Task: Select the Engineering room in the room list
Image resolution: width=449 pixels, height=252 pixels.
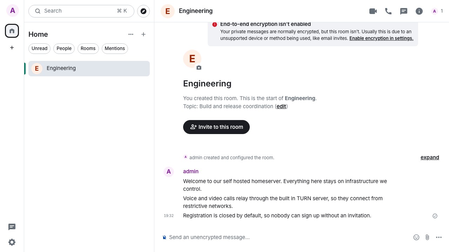Action: pyautogui.click(x=89, y=69)
